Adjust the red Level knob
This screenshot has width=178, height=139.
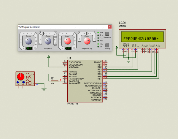point(67,41)
